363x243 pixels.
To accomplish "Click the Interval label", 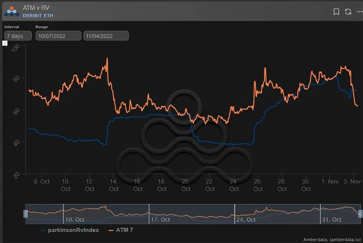I will (x=12, y=27).
